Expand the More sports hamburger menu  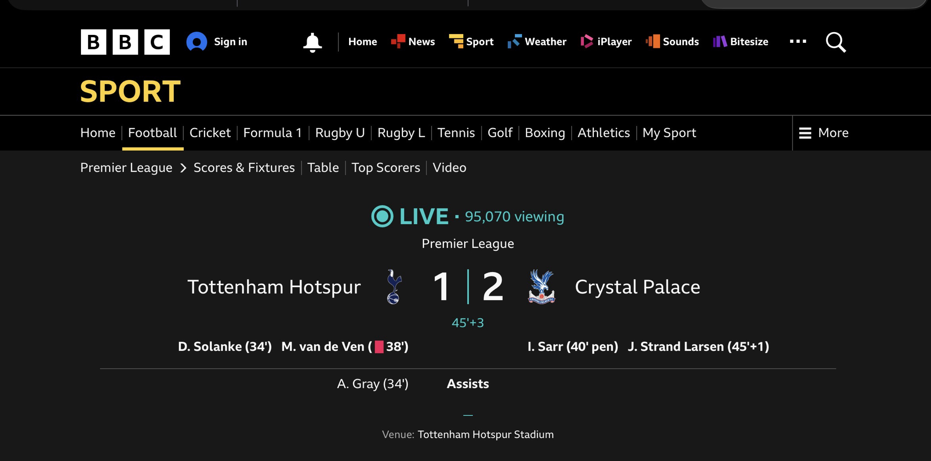click(x=824, y=133)
